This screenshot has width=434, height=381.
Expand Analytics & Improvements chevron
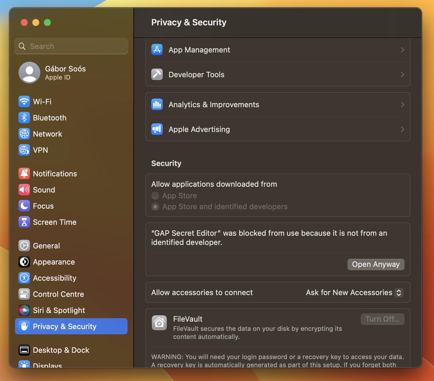403,105
